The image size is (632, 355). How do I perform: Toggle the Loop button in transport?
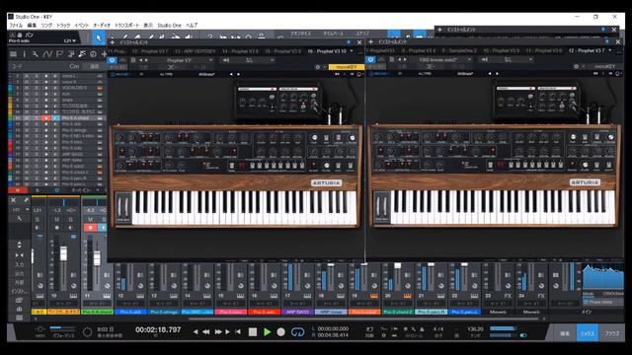297,332
